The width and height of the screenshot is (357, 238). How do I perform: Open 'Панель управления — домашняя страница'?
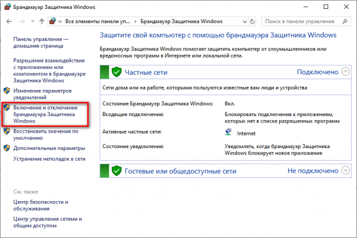tap(40, 42)
